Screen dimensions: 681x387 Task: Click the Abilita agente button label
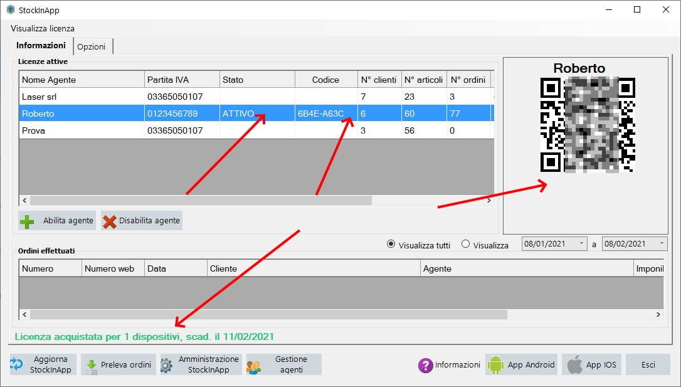(68, 221)
